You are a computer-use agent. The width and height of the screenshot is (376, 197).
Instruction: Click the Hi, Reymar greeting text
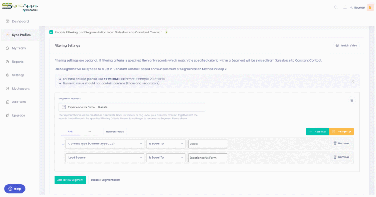coord(357,8)
